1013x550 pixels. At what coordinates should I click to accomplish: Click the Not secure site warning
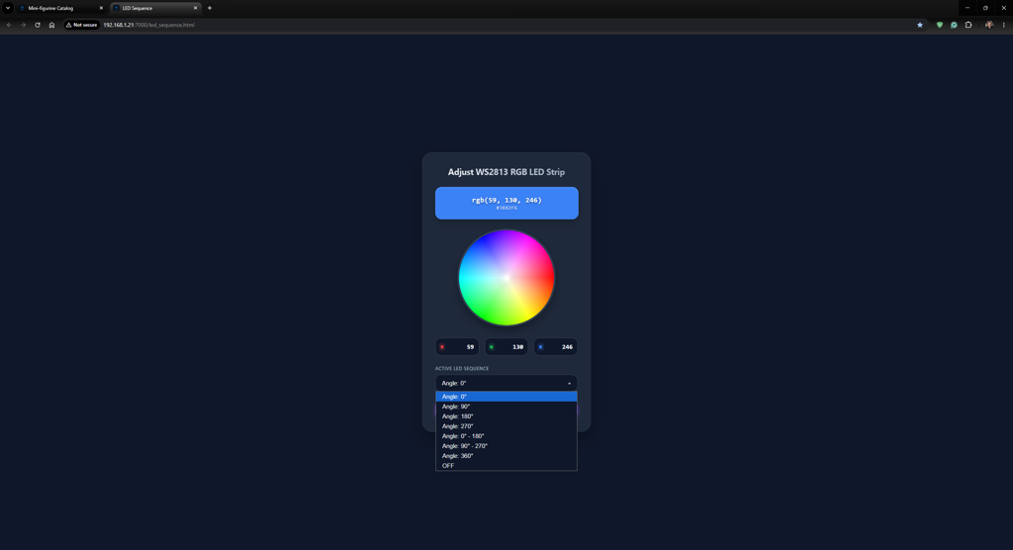click(81, 25)
